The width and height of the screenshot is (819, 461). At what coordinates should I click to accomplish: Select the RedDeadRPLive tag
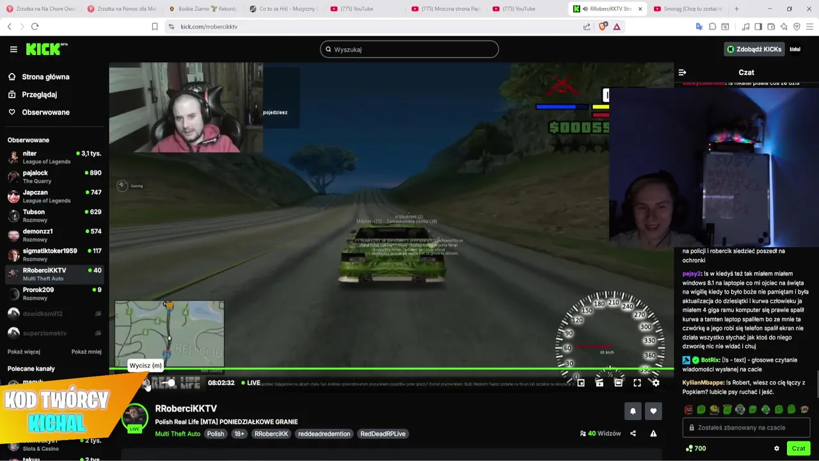tap(383, 433)
